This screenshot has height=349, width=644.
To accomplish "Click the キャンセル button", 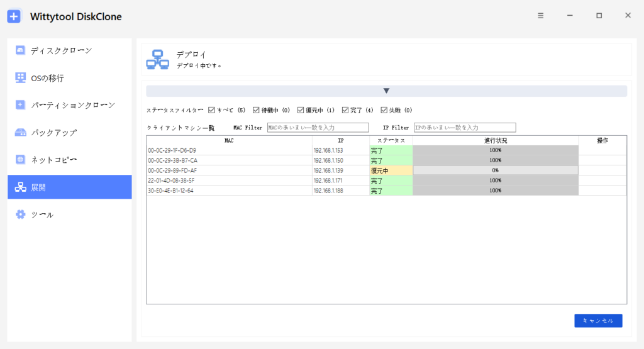I will [599, 321].
